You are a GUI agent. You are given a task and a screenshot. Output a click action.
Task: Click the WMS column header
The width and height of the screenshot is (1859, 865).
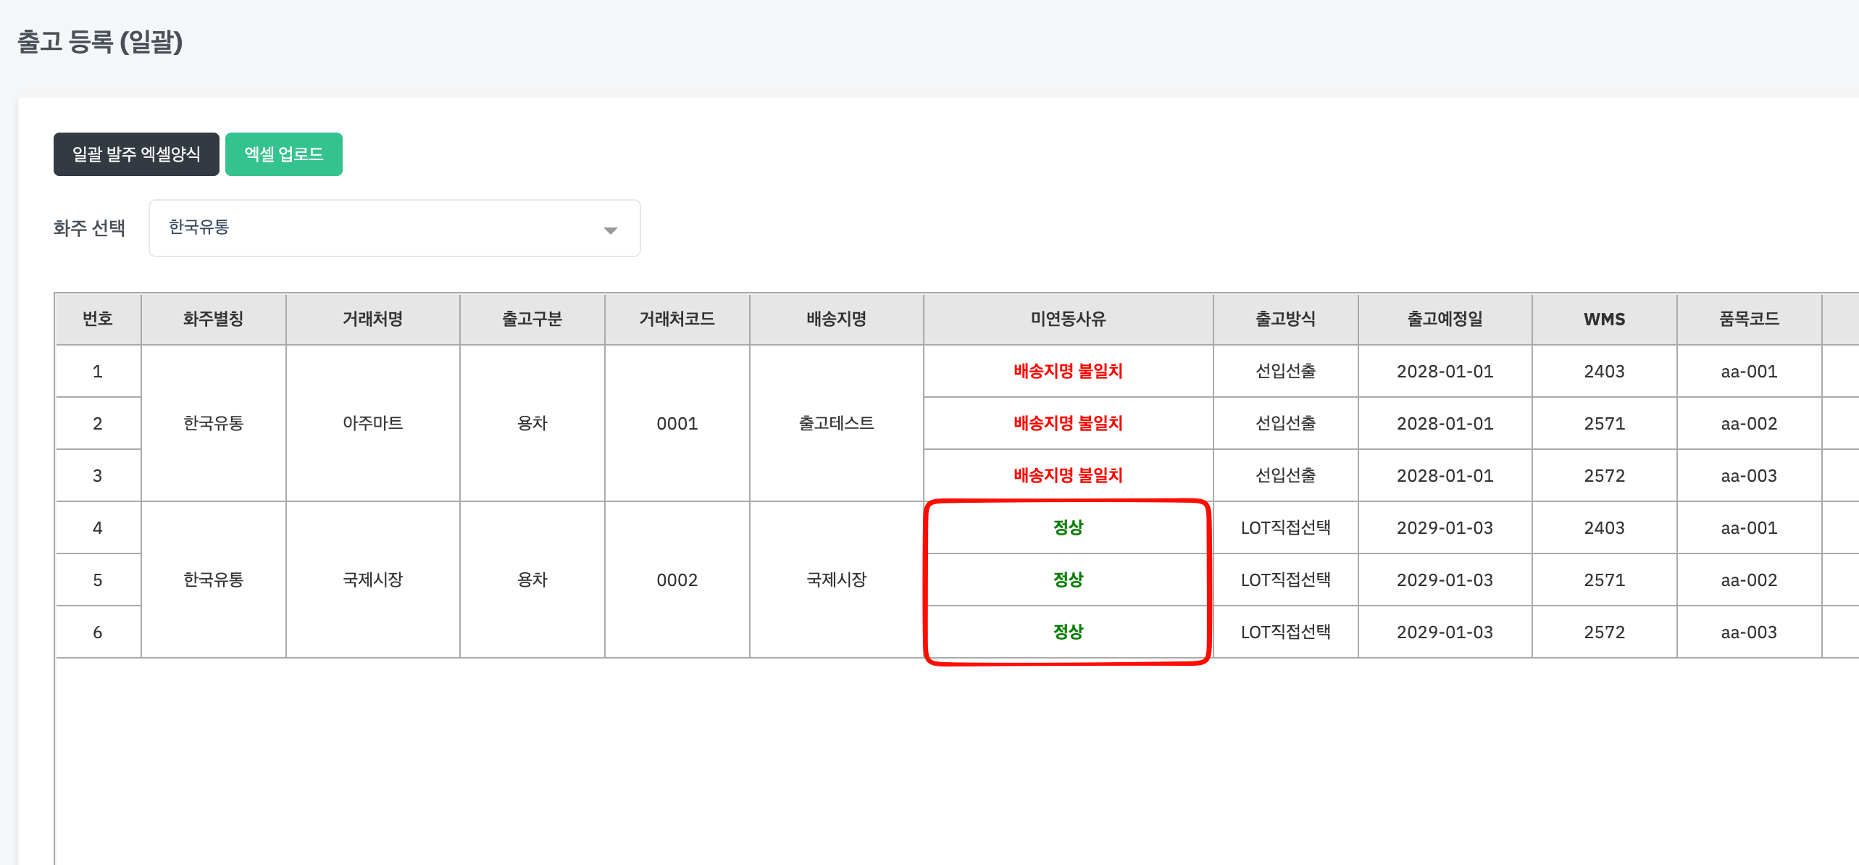[1604, 319]
